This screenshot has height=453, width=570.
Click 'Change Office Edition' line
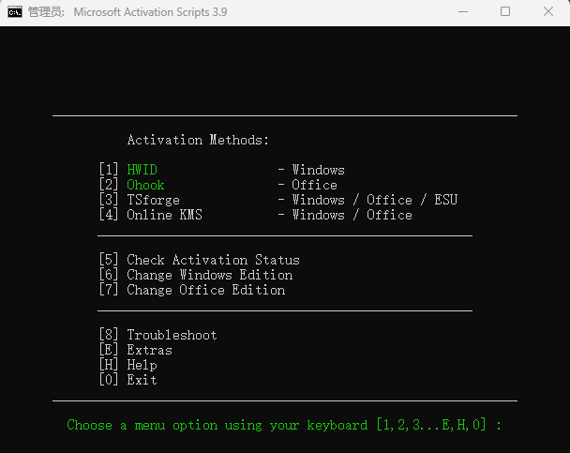tap(206, 290)
